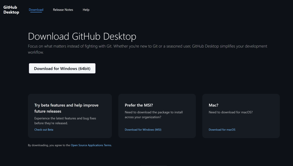
Task: Click the 'Mac?' card heading
Action: coord(214,105)
